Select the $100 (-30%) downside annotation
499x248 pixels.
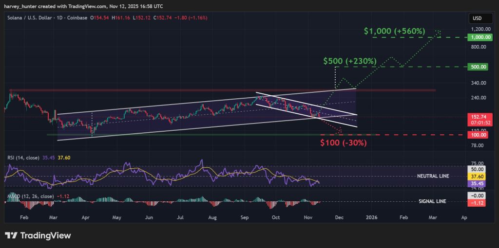click(x=343, y=142)
